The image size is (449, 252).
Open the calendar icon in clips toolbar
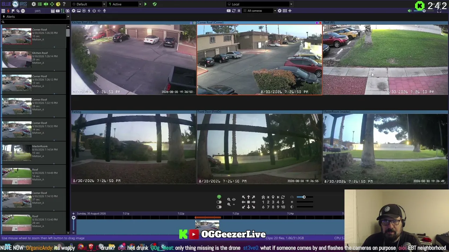point(53,11)
